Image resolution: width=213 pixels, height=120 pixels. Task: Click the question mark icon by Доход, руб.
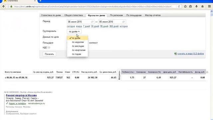tap(207, 72)
